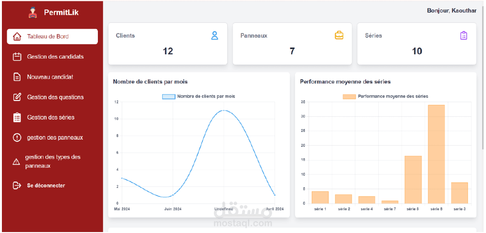Click Se déconnecter to log out
Image resolution: width=486 pixels, height=233 pixels.
coord(46,186)
